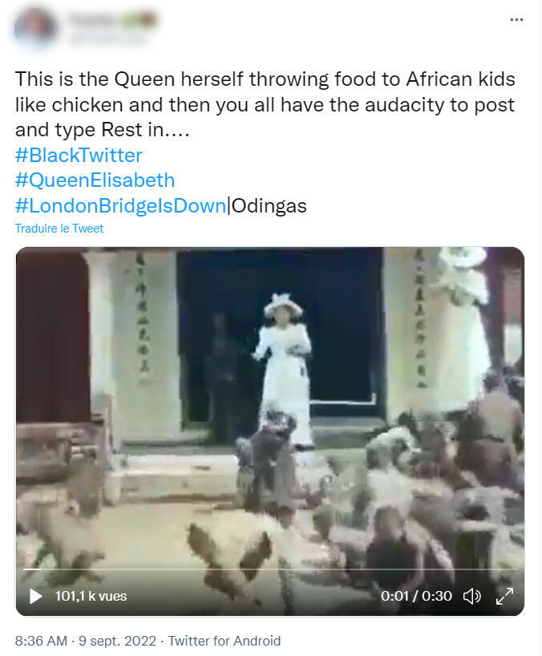542x656 pixels.
Task: Seek using the video progress bar
Action: 269,570
